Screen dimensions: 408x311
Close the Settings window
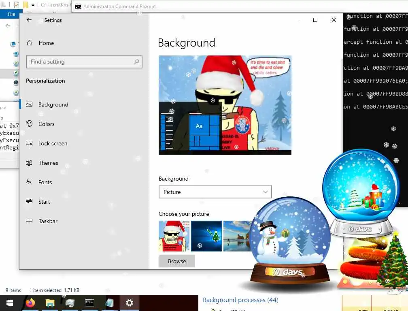[x=334, y=20]
